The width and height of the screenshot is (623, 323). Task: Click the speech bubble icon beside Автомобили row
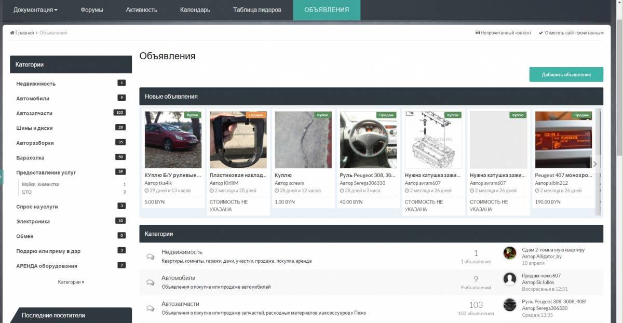[150, 282]
